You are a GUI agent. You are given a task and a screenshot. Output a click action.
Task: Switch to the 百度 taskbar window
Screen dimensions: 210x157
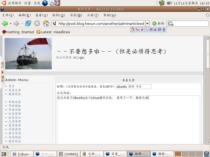[115, 154]
